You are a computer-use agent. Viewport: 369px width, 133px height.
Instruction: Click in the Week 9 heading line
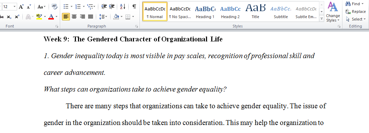133,39
